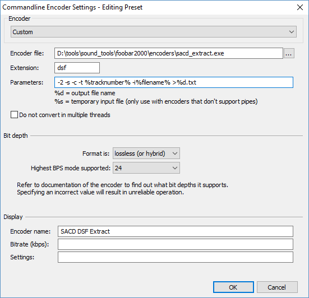Click the browse button beside Encoder file
The image size is (309, 298).
pyautogui.click(x=289, y=53)
